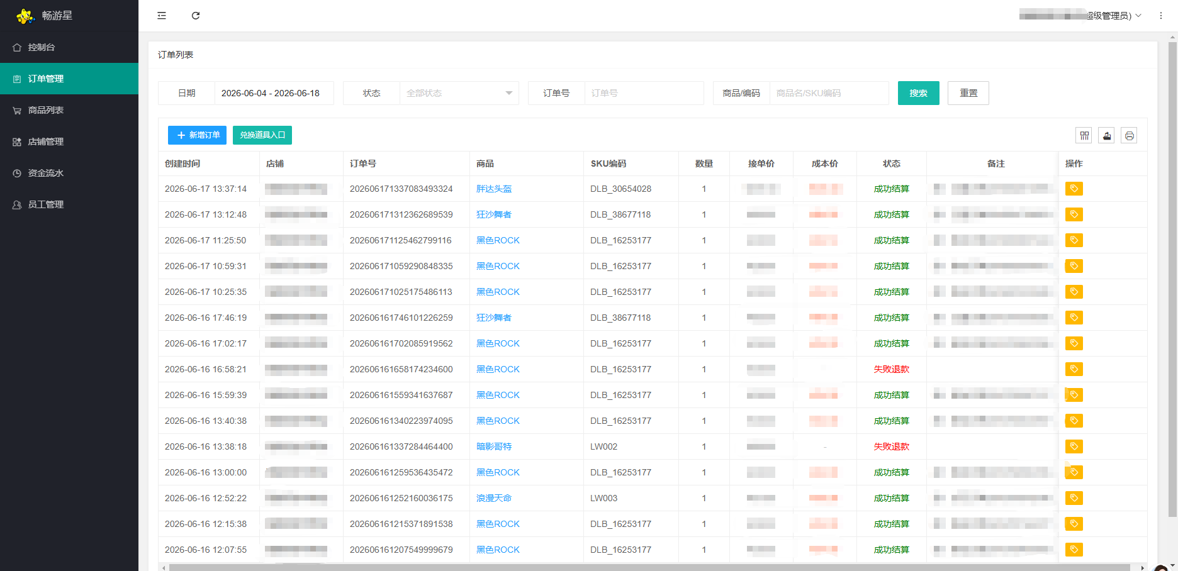Focus the 订单号 input field
This screenshot has height=571, width=1178.
pos(644,93)
